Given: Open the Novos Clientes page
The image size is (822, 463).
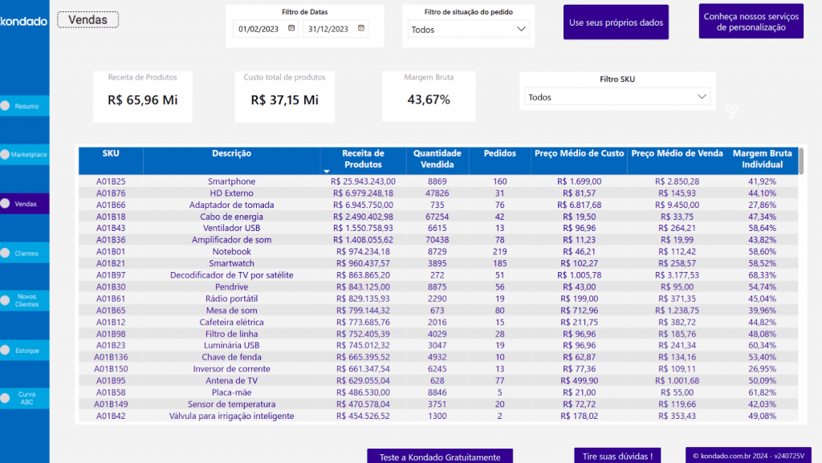Looking at the screenshot, I should point(26,300).
